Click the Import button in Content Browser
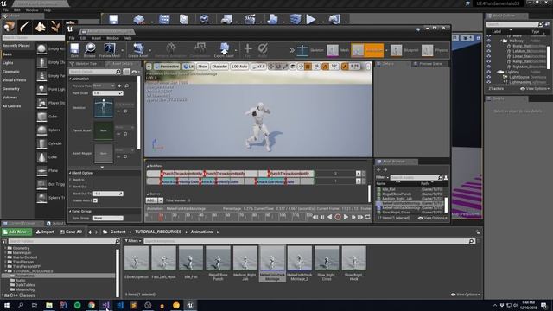The image size is (553, 311). 45,232
